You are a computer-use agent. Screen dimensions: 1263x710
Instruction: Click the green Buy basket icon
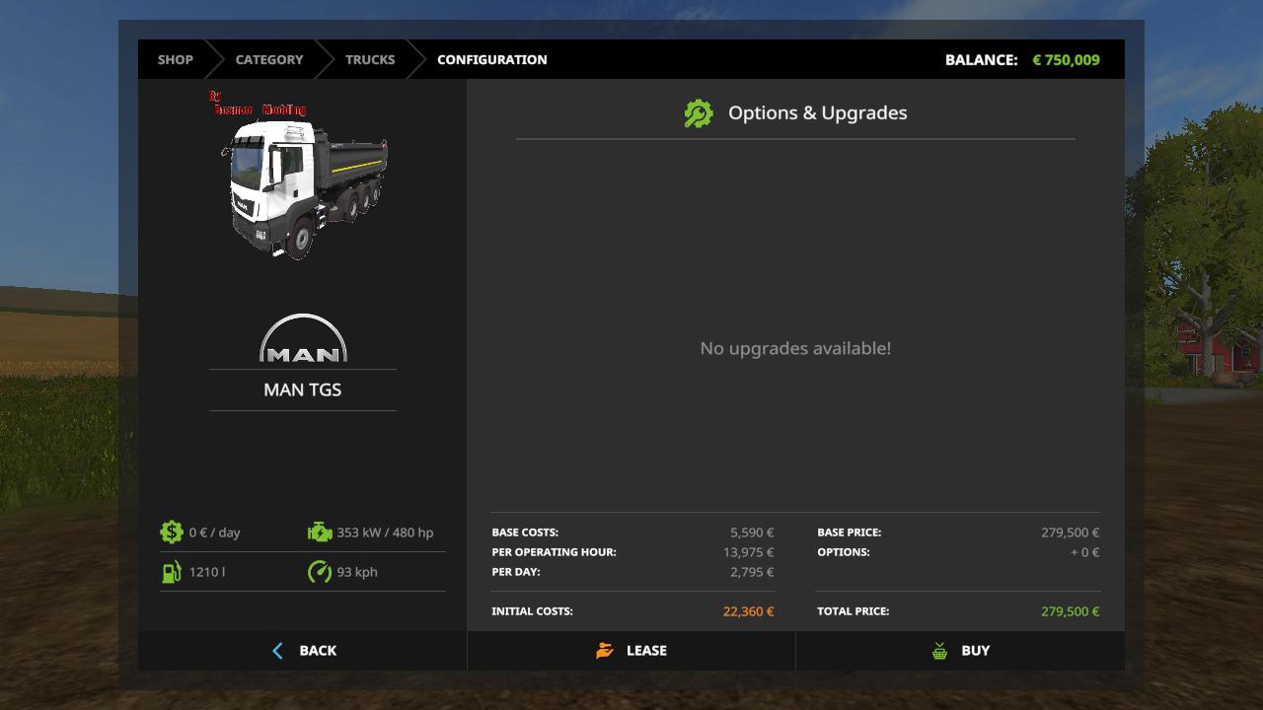pyautogui.click(x=939, y=651)
